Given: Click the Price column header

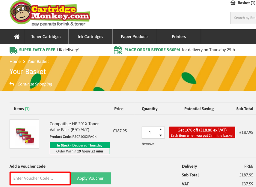Looking at the screenshot, I should tap(119, 109).
